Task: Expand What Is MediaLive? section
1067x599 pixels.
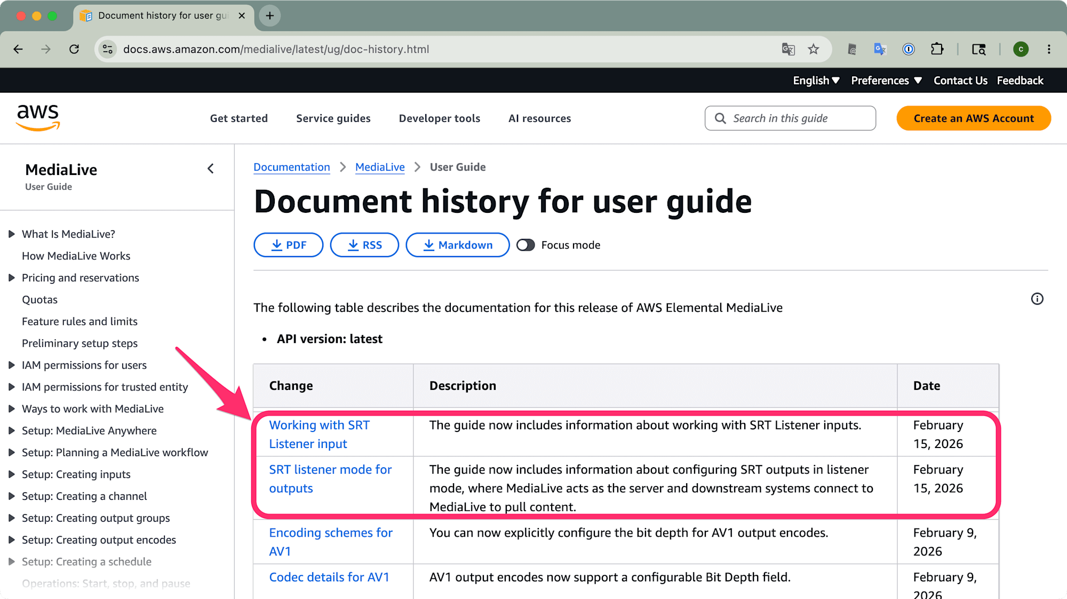Action: pyautogui.click(x=11, y=234)
